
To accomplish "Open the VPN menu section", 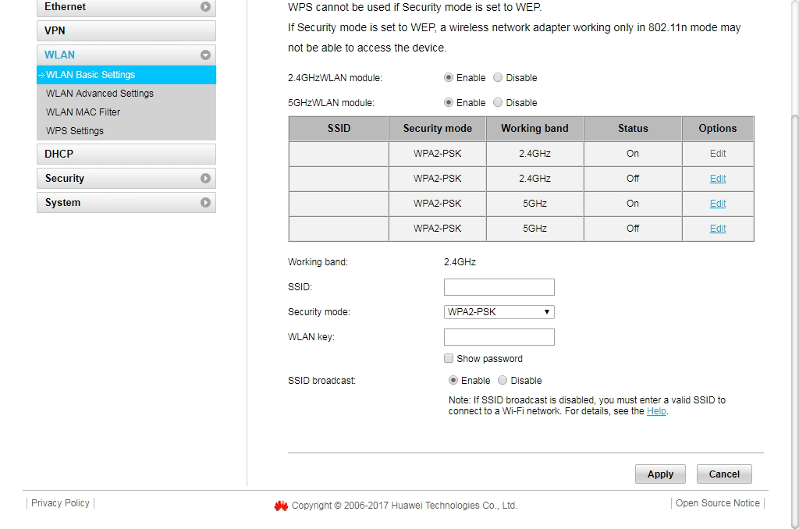I will 126,31.
